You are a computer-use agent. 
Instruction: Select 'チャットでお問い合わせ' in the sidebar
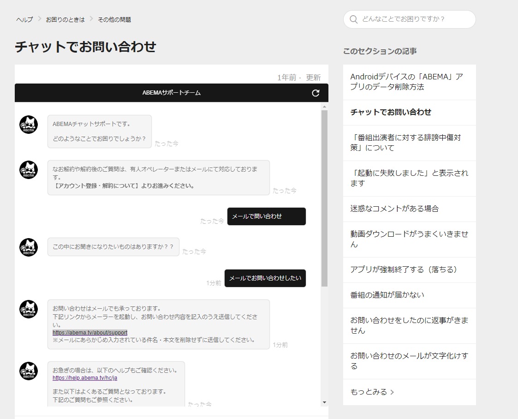pos(409,112)
